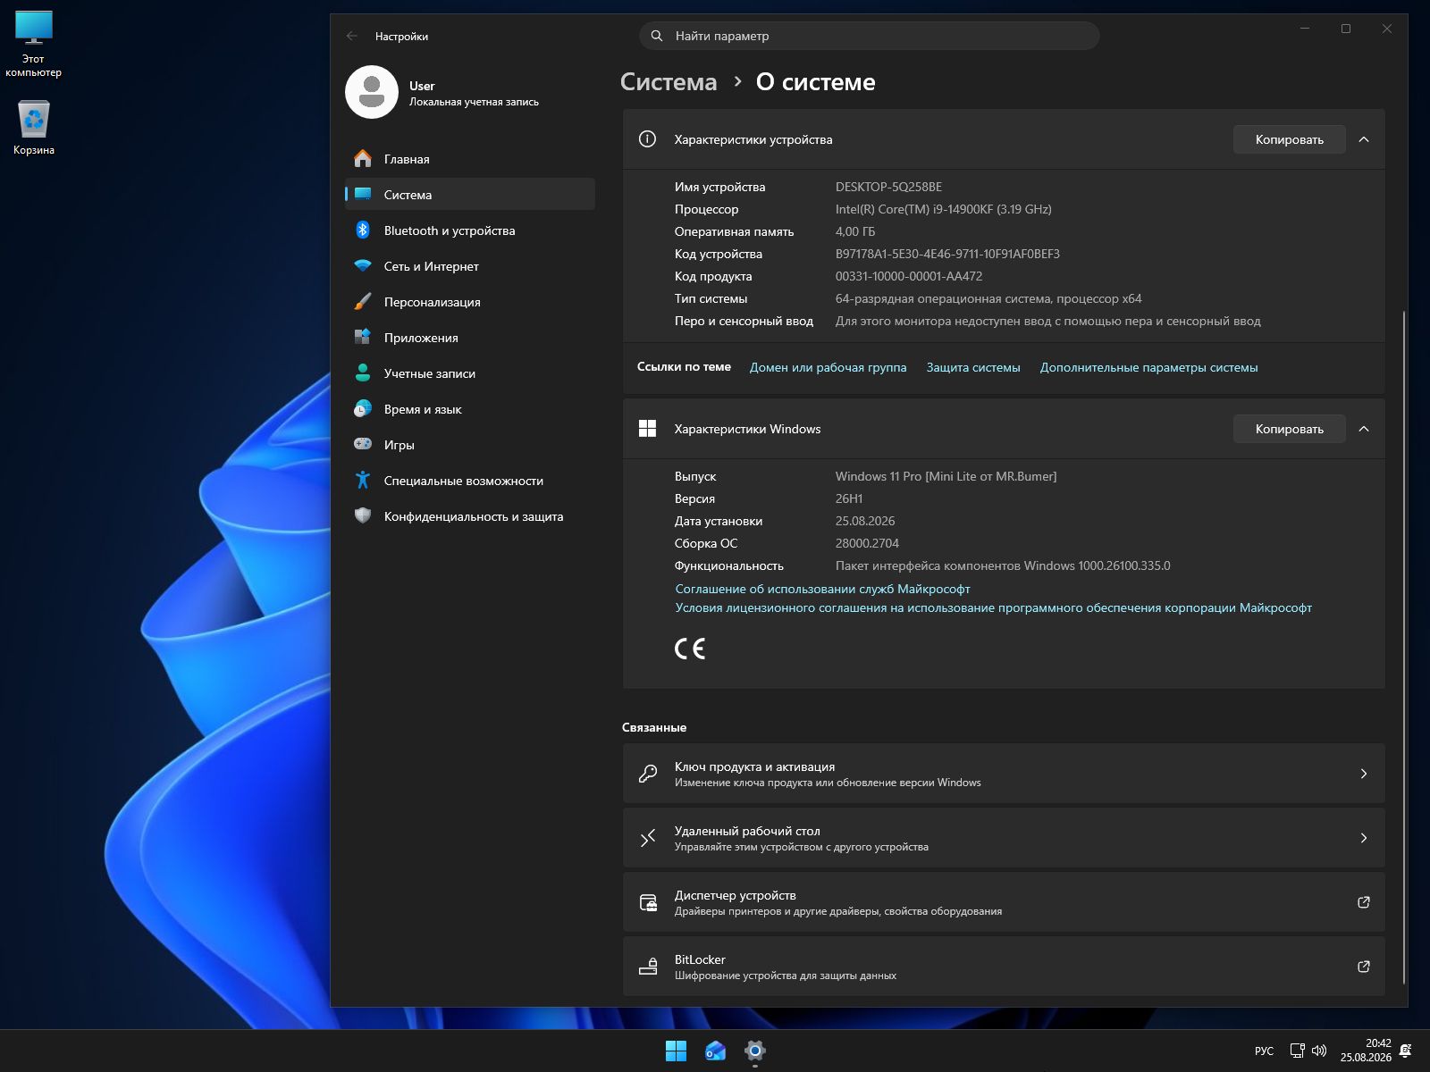This screenshot has width=1430, height=1072.
Task: Click the Система monitor icon in sidebar
Action: (x=363, y=195)
